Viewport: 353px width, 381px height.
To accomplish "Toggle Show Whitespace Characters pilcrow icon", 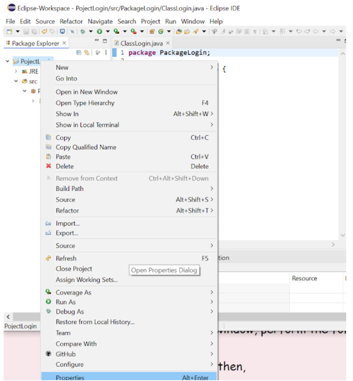I will point(255,32).
